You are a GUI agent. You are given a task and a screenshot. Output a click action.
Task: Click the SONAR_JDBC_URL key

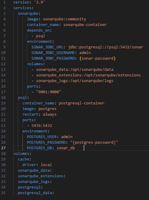pos(47,47)
